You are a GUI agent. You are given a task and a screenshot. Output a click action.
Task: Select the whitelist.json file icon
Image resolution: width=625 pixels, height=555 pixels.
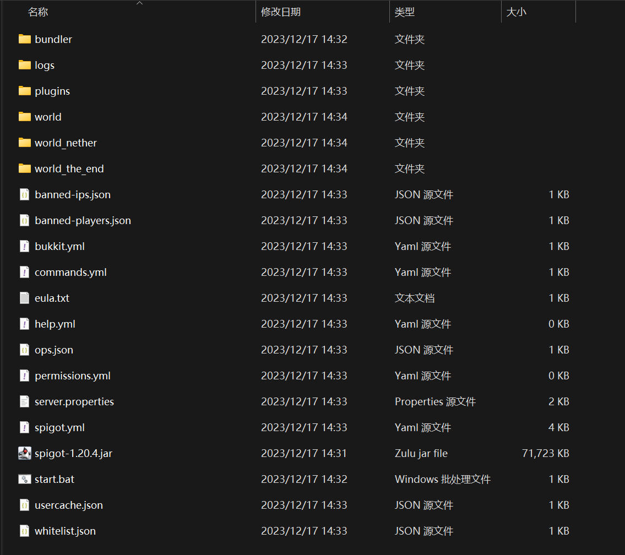tap(25, 531)
